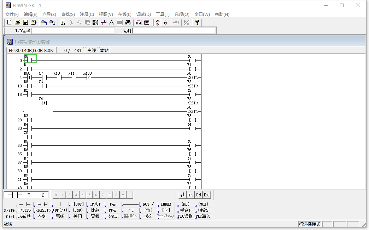Click the binoculars Find icon

128,22
